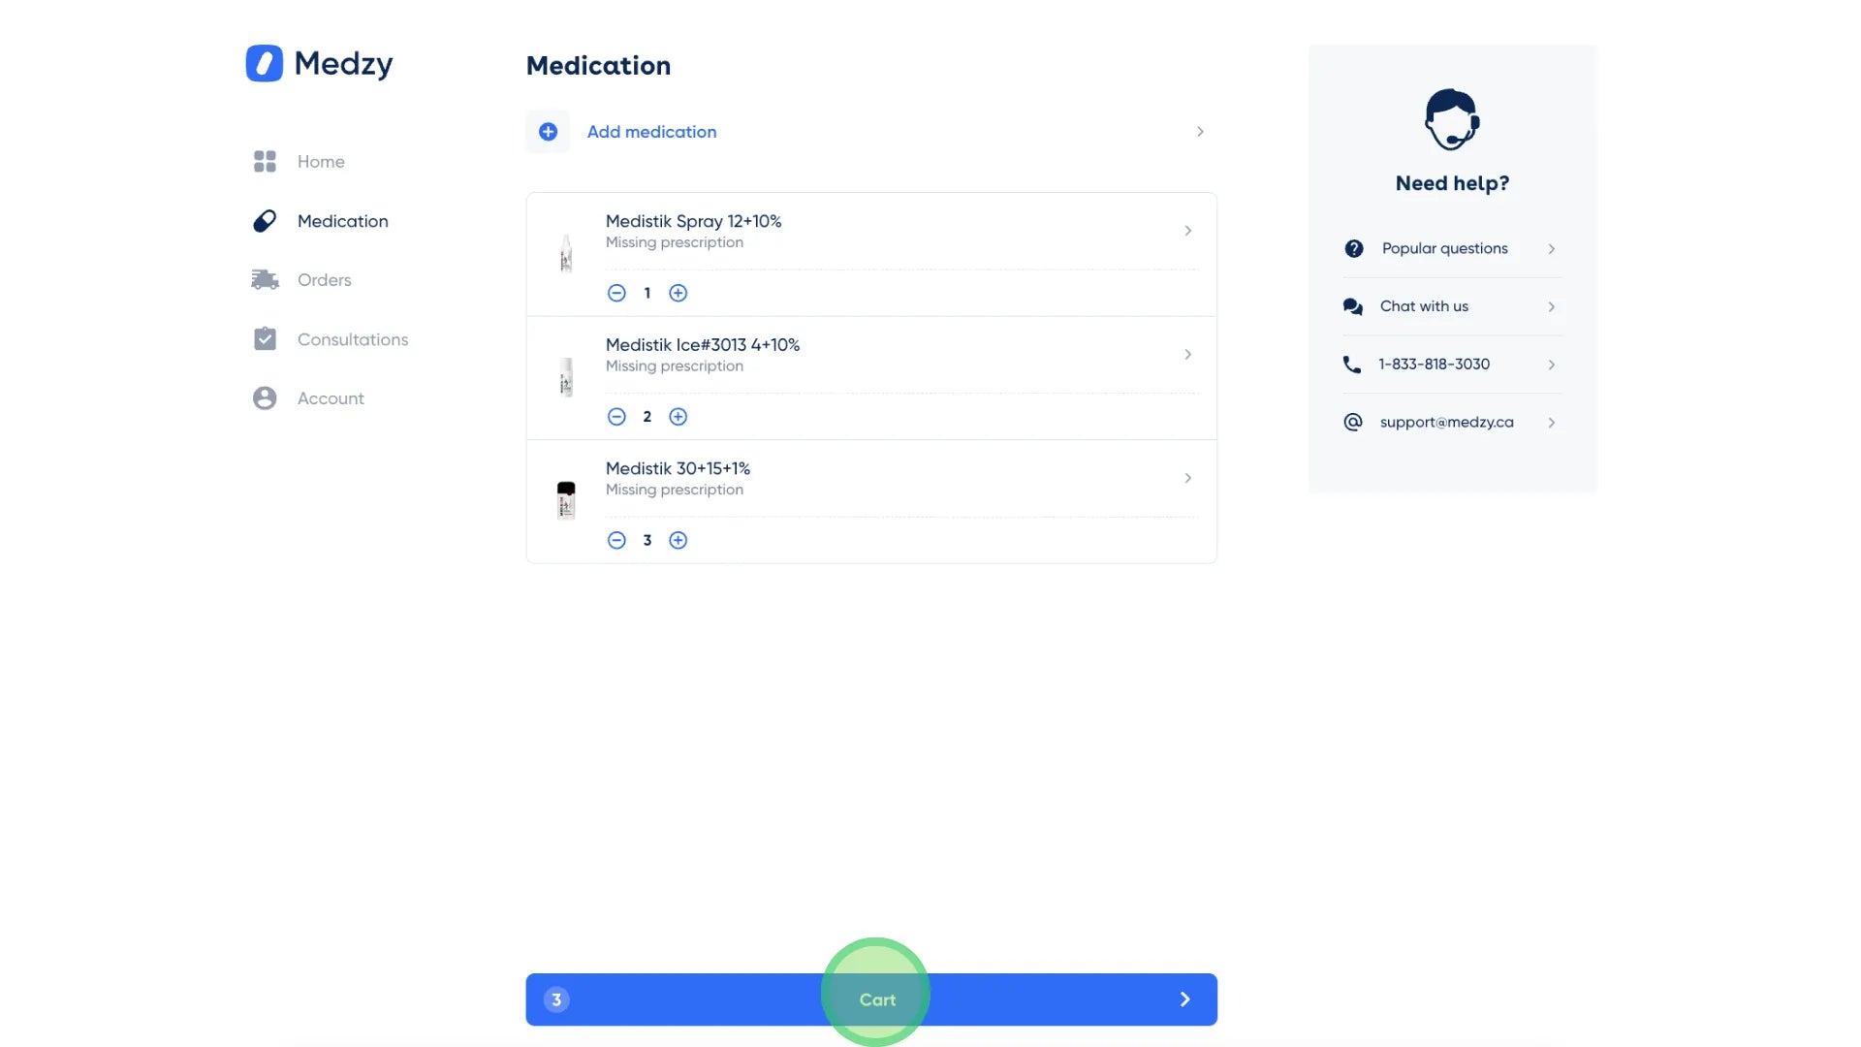The height and width of the screenshot is (1047, 1861).
Task: Click the phone icon beside 1-833-818-3030
Action: coord(1353,364)
